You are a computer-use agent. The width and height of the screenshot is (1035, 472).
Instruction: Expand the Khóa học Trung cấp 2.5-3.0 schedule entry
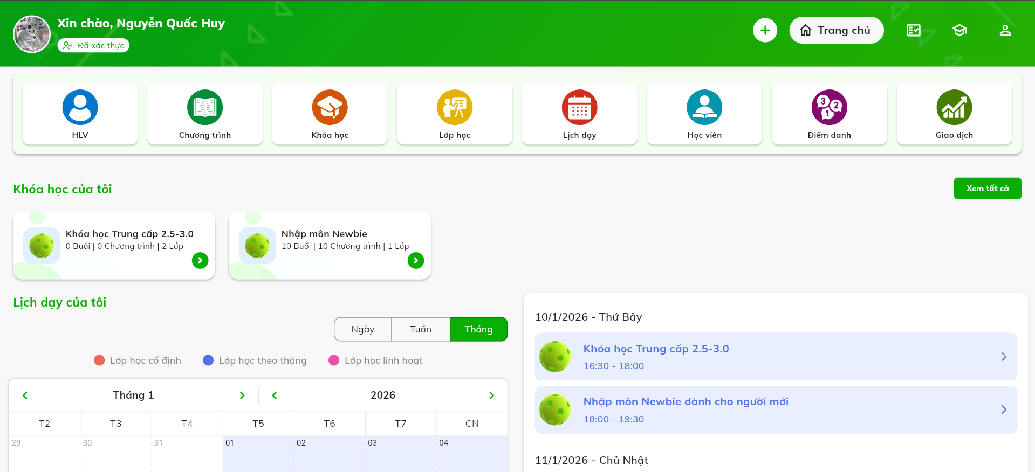tap(1003, 357)
